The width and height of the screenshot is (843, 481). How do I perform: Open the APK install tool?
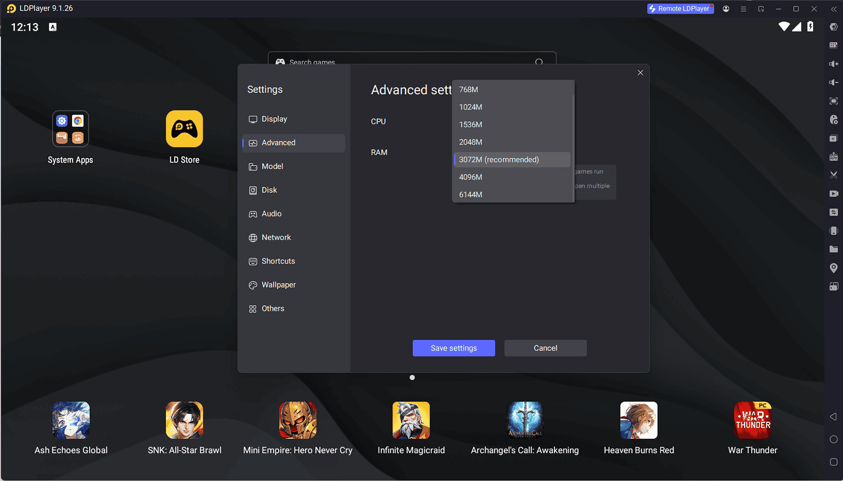[834, 156]
